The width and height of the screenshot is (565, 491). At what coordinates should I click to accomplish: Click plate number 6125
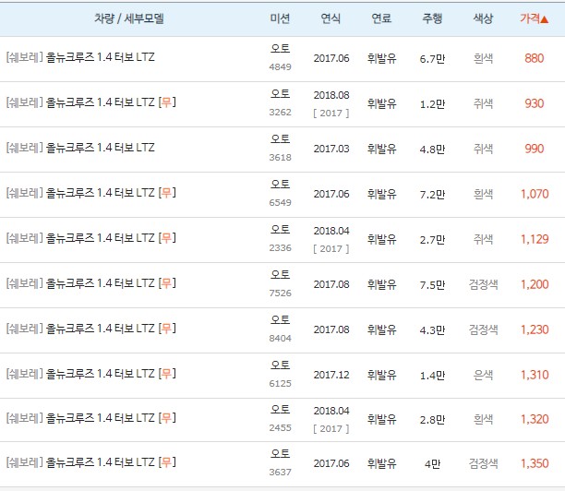pos(280,384)
